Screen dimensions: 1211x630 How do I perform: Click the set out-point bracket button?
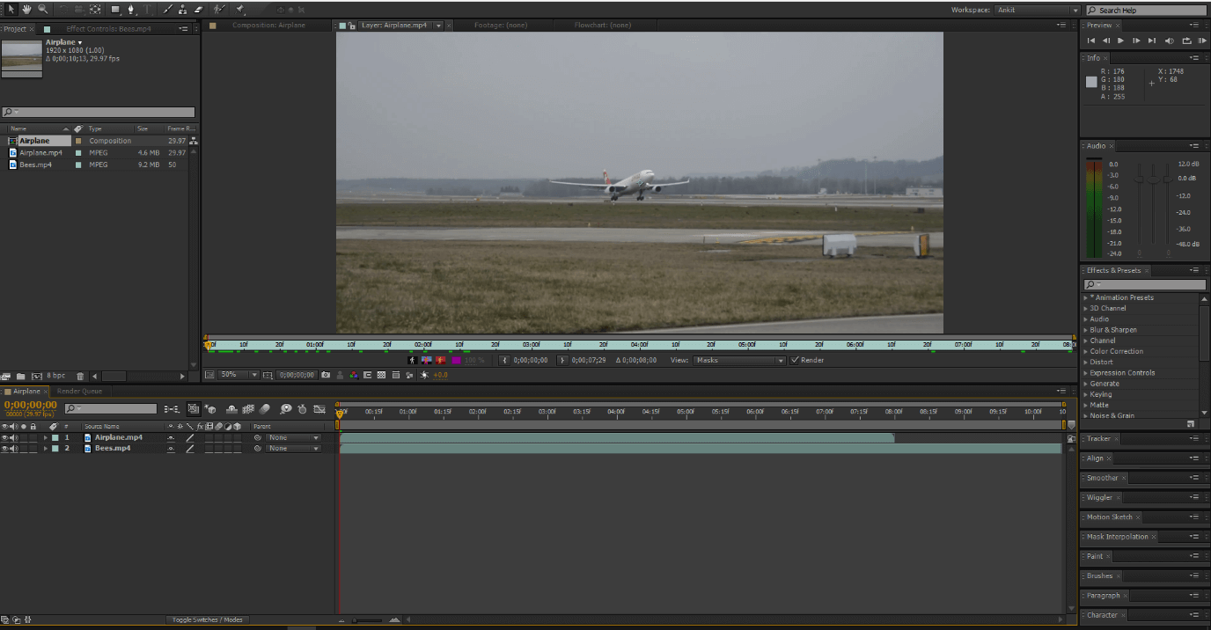point(563,360)
